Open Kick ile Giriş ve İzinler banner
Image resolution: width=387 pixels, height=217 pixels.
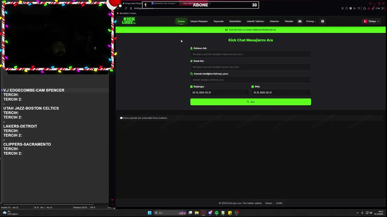point(251,30)
